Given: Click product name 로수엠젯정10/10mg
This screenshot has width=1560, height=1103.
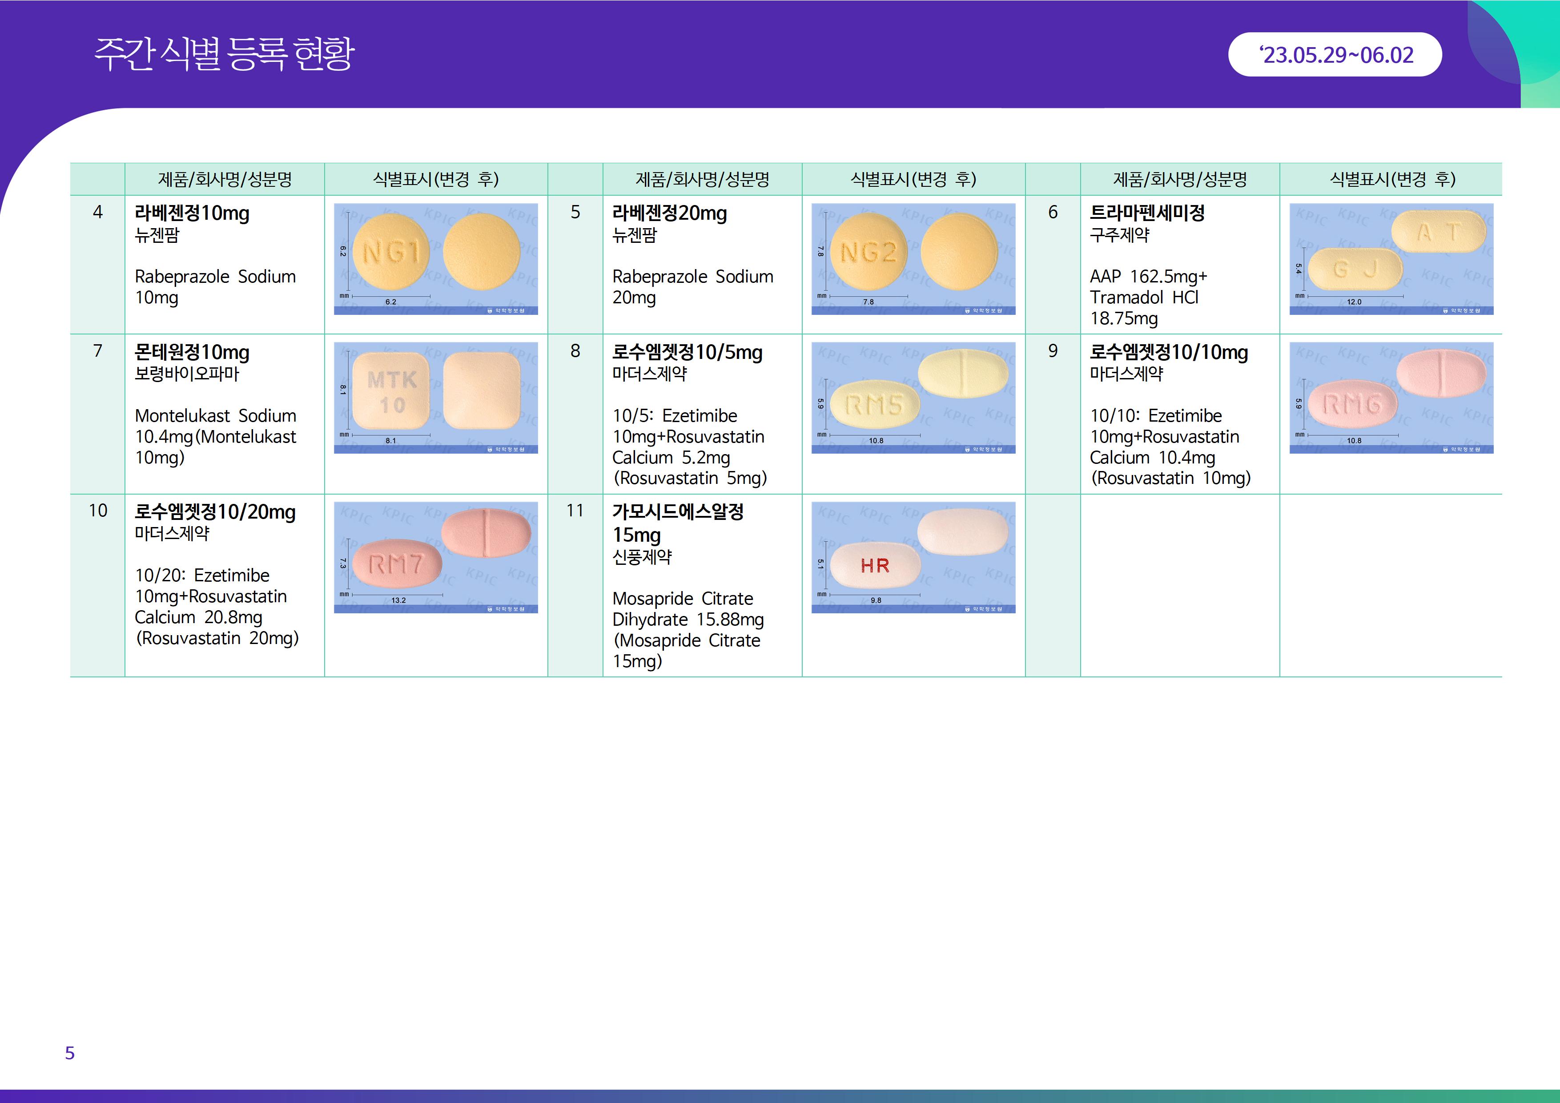Looking at the screenshot, I should click(x=1169, y=352).
